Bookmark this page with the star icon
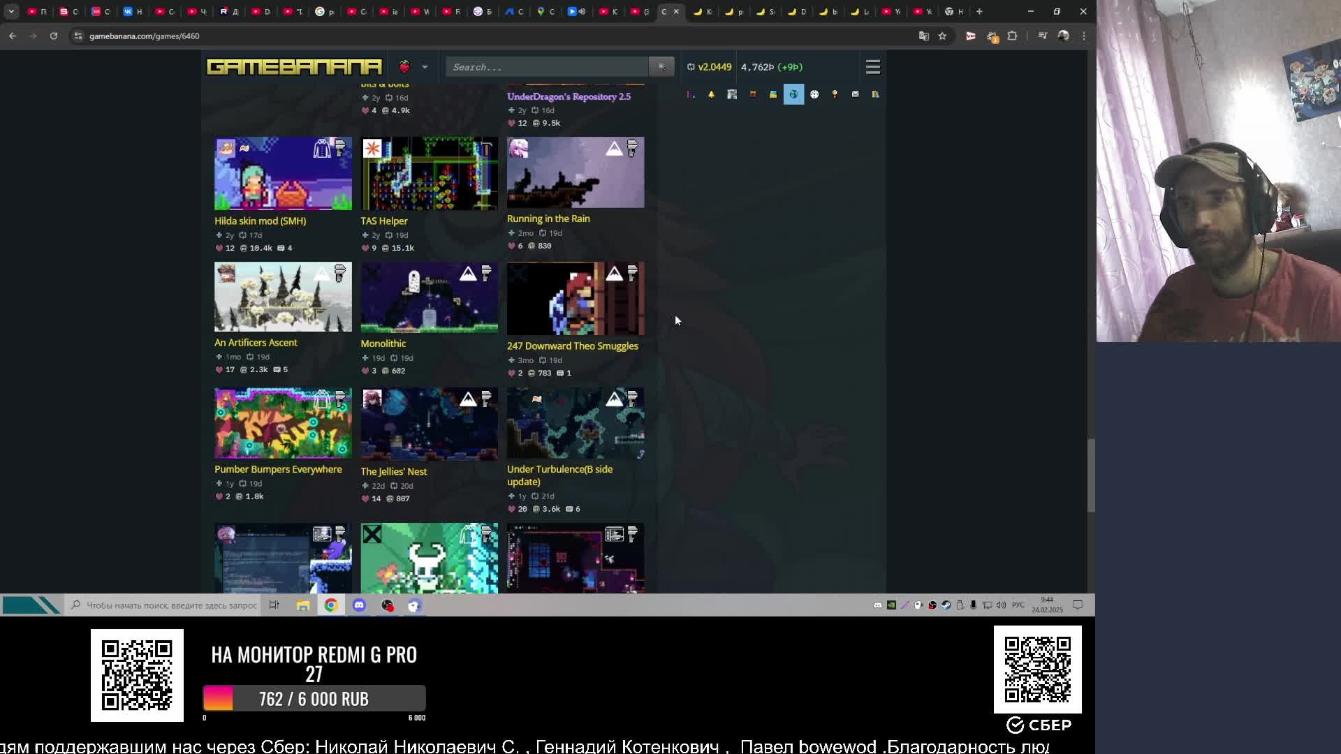The image size is (1341, 754). (942, 36)
